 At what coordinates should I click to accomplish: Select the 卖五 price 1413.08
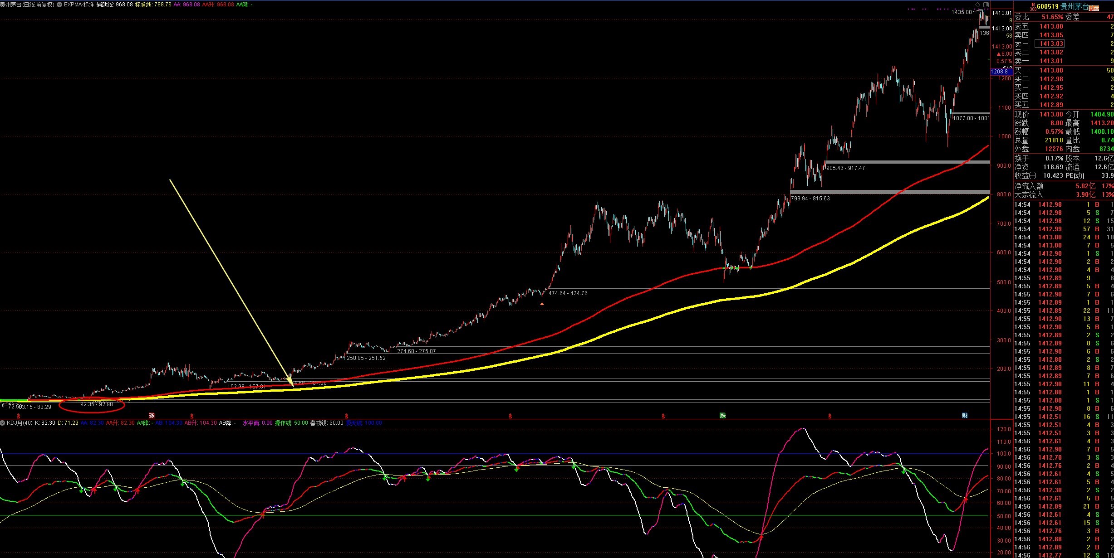(1051, 26)
